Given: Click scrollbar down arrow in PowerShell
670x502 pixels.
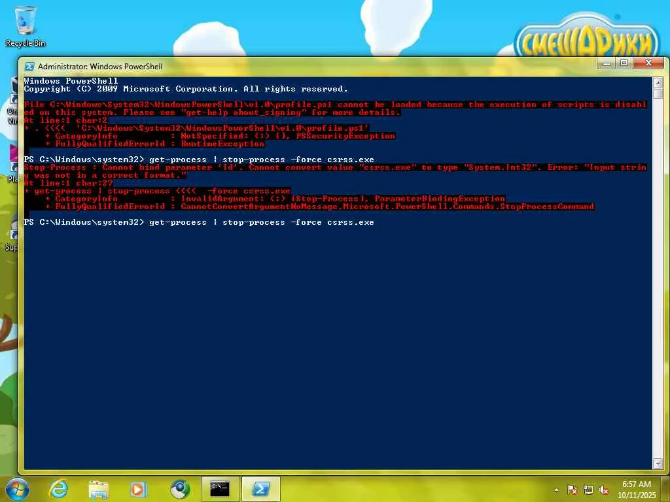Looking at the screenshot, I should click(658, 463).
